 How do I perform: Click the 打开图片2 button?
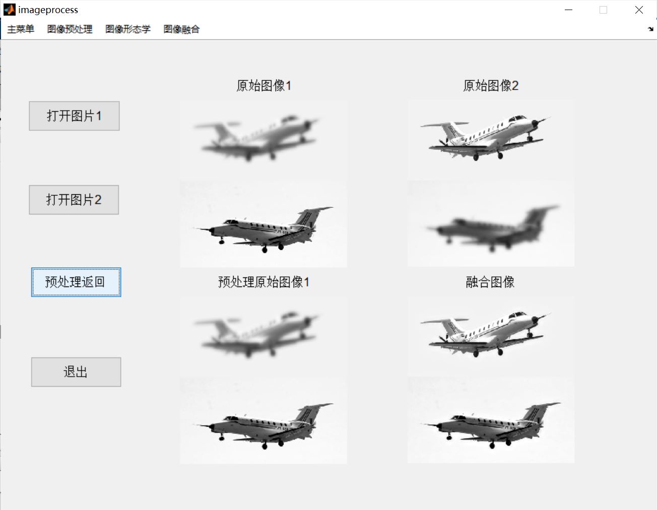[74, 199]
